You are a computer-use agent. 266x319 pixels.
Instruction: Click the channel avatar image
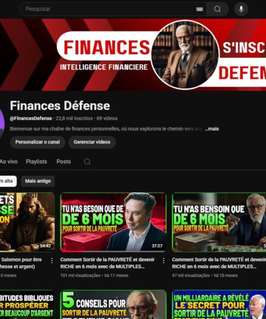point(2,124)
